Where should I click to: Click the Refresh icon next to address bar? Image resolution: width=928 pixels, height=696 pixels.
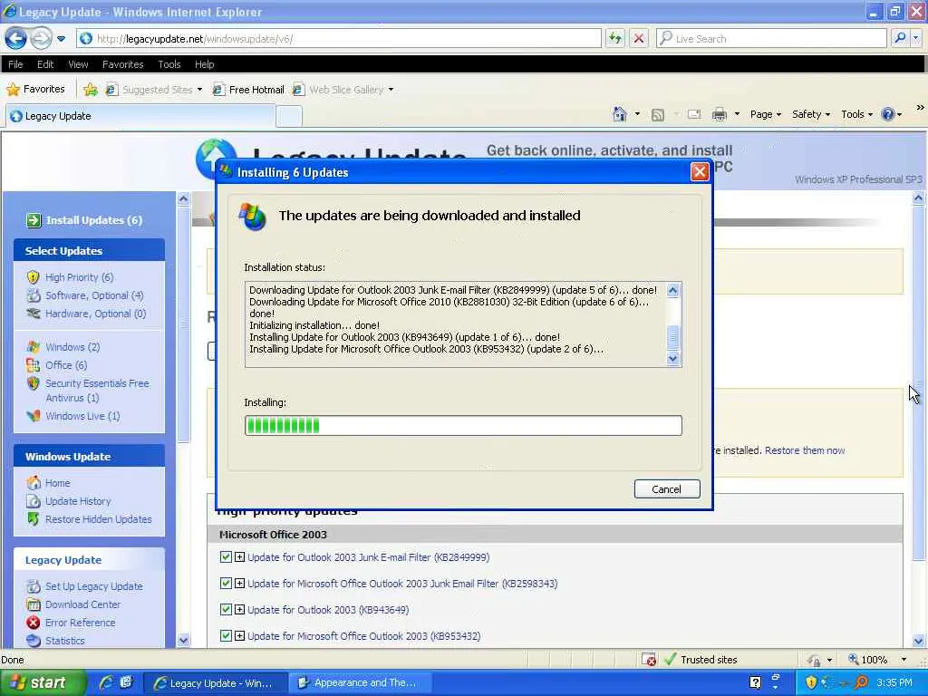click(x=615, y=38)
